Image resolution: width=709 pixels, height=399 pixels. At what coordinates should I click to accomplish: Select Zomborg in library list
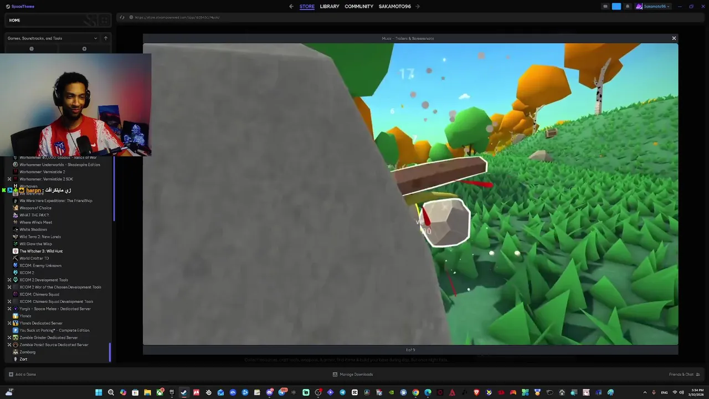pos(28,352)
